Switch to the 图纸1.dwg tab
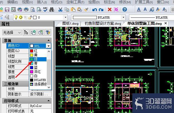This screenshot has height=113, width=174. tap(70, 24)
